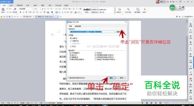This screenshot has height=106, width=194.
Task: Click the 确定 (OK) button
Action: pos(111,78)
